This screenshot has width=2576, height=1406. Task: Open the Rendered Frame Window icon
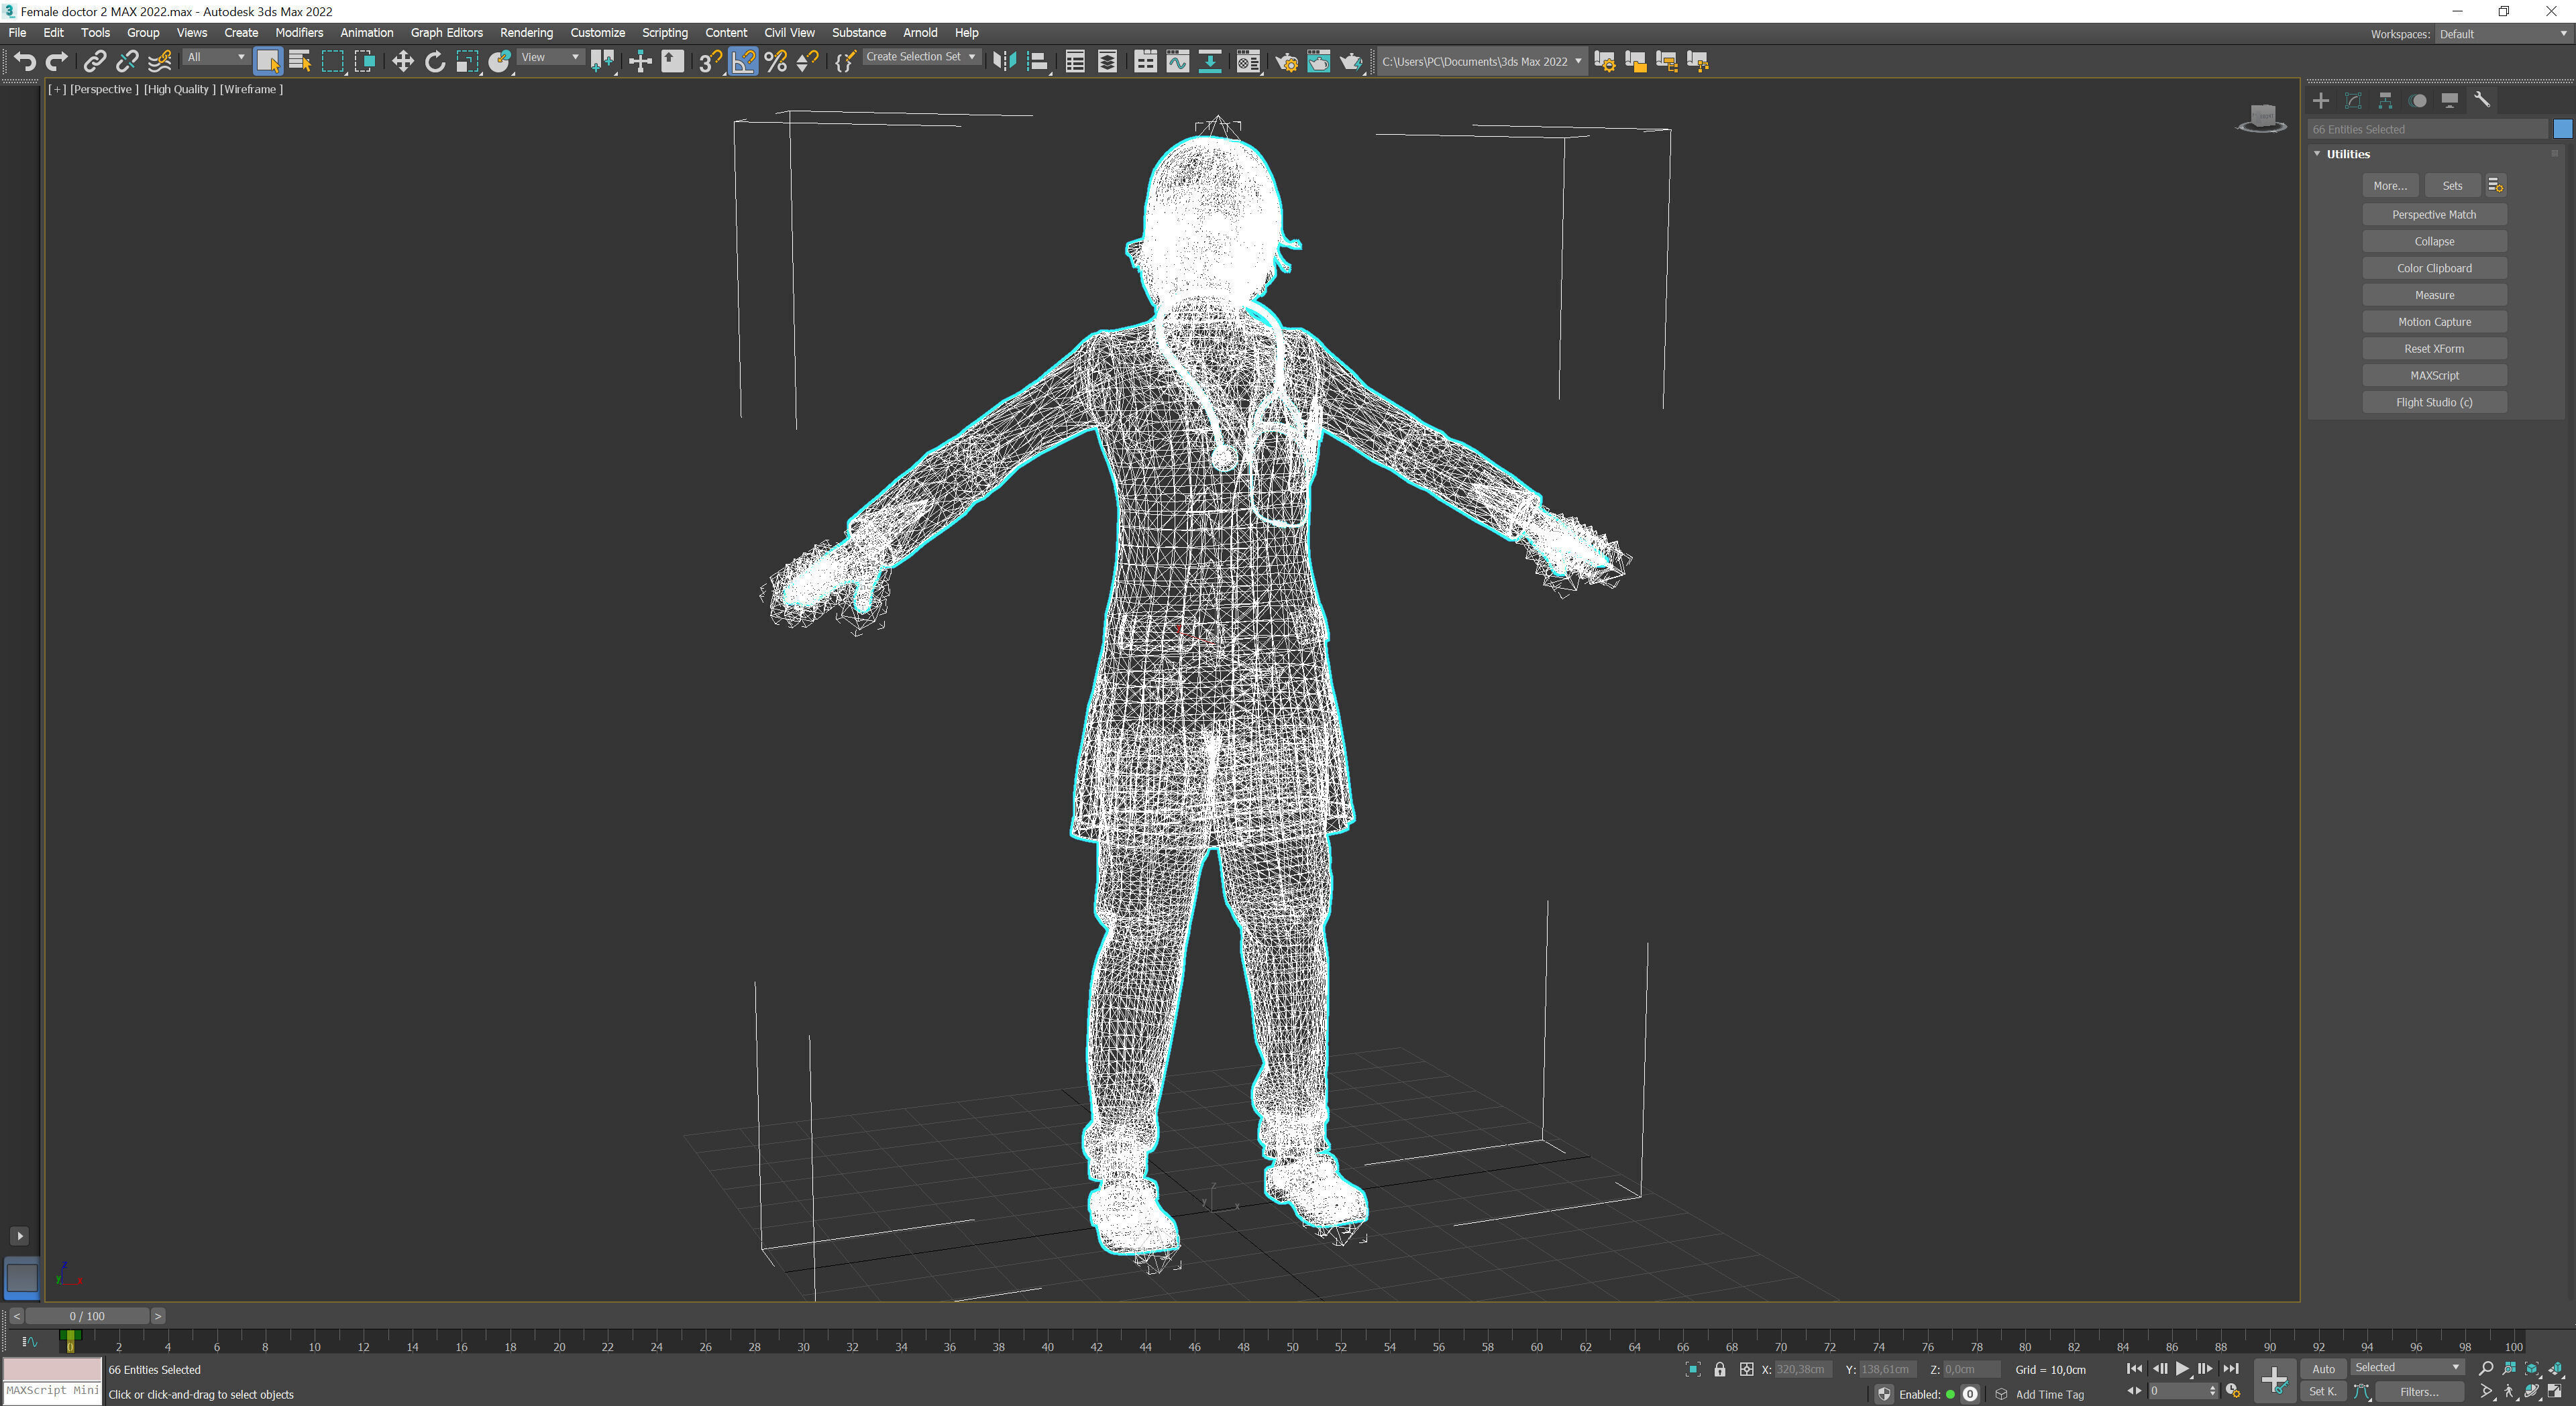click(x=1318, y=62)
